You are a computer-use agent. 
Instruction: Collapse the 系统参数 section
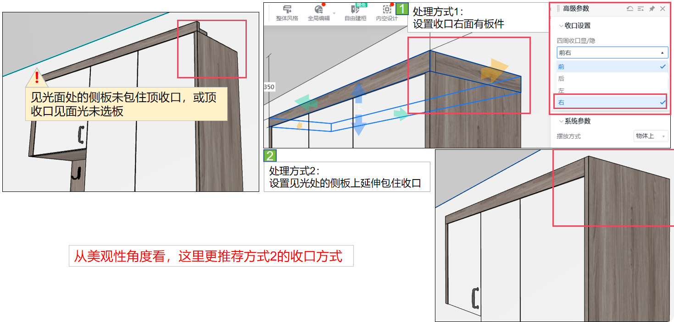click(x=561, y=121)
